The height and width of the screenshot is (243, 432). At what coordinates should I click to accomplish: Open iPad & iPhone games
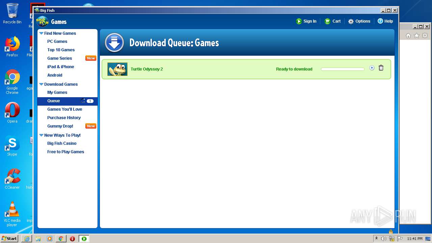61,67
